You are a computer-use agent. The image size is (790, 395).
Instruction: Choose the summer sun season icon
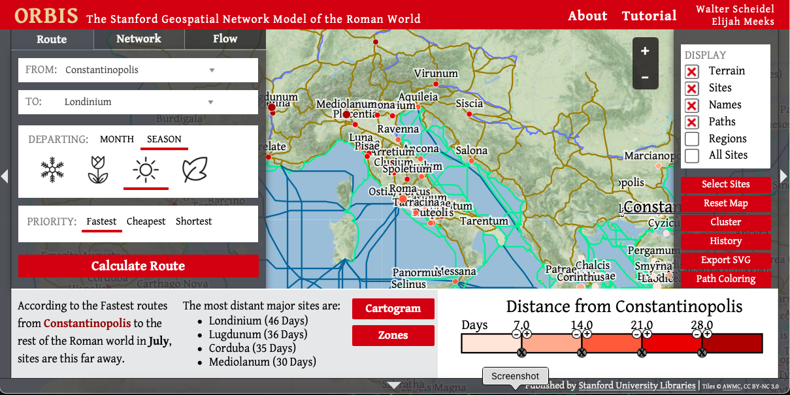145,170
